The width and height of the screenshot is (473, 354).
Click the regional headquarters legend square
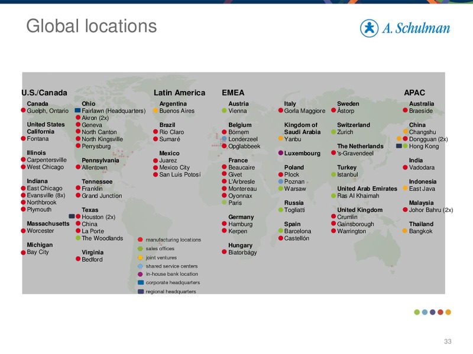coord(141,291)
